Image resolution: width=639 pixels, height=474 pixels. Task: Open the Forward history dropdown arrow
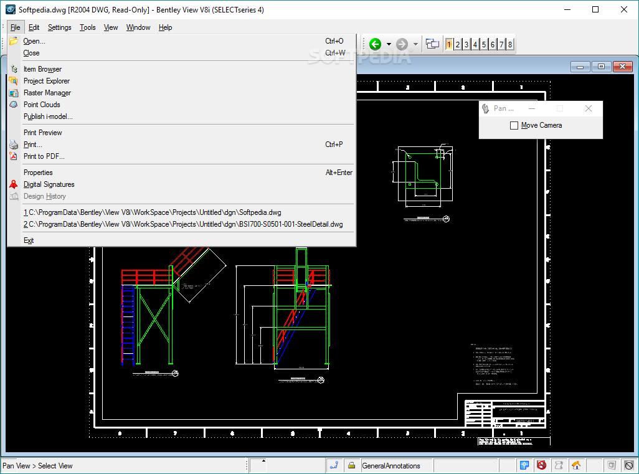415,44
